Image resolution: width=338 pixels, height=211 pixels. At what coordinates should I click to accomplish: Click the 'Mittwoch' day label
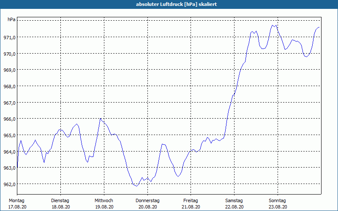(104, 201)
